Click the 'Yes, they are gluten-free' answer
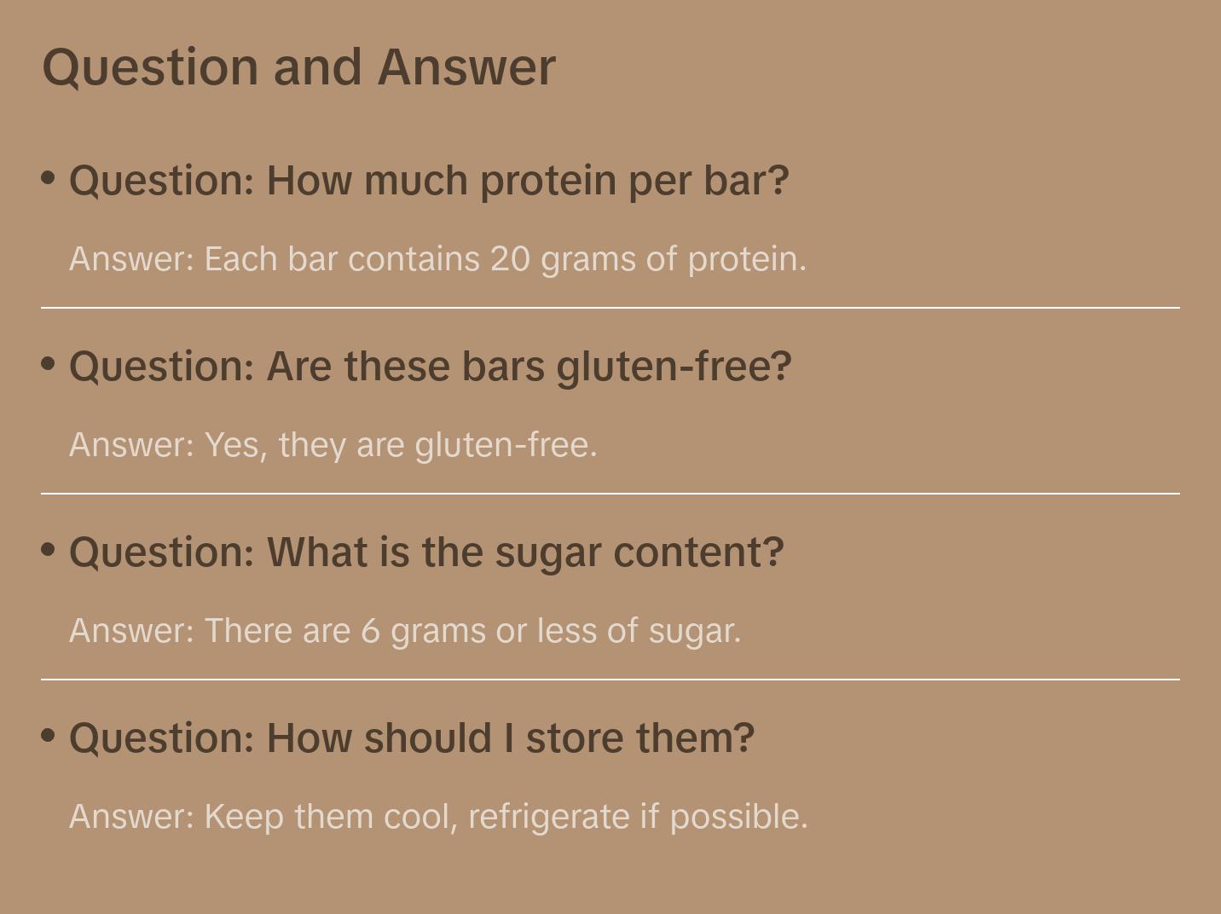The image size is (1221, 914). (x=333, y=445)
